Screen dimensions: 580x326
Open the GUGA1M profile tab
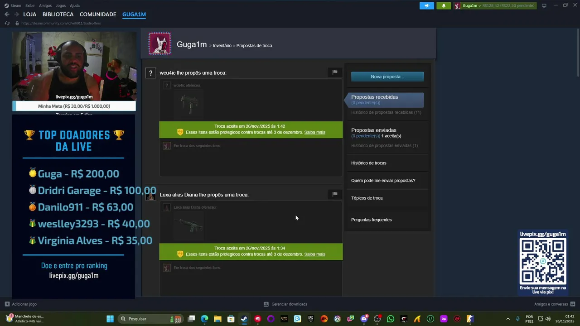[134, 14]
